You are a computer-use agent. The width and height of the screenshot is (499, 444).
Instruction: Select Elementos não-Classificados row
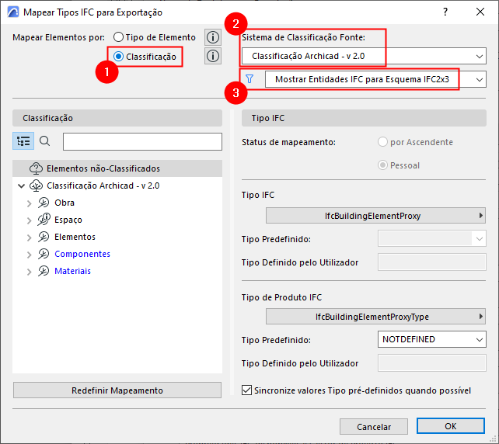coord(117,168)
